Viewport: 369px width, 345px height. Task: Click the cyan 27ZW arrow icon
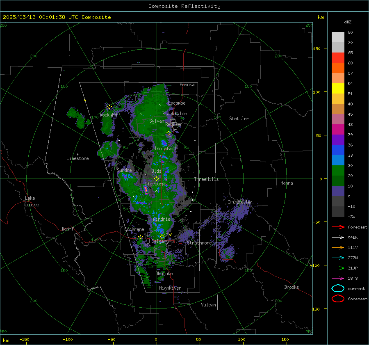click(x=338, y=258)
